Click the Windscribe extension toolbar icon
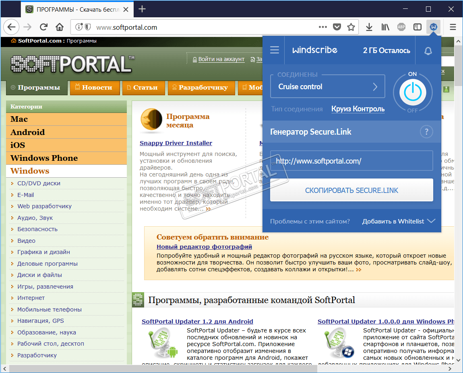 coord(434,27)
